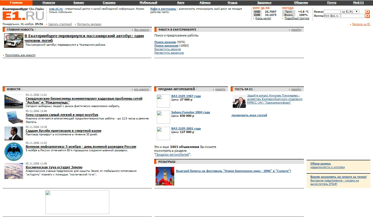This screenshot has width=373, height=217.
Task: Open the overturned bus news thumbnail
Action: click(x=14, y=41)
